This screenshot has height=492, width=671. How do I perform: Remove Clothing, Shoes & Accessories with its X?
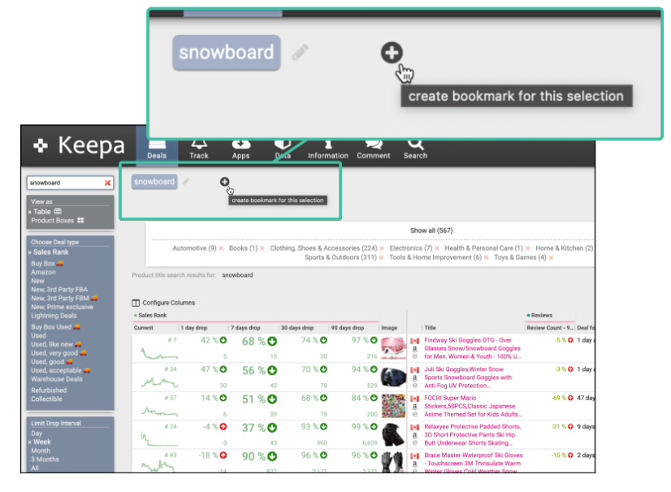(x=382, y=248)
